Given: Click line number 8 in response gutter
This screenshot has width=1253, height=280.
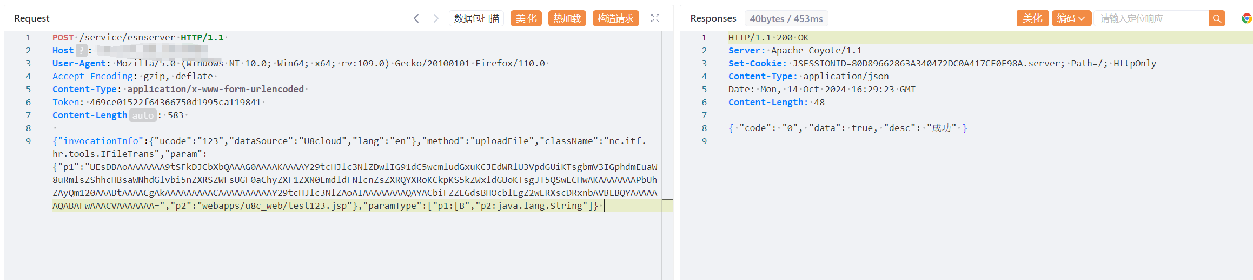Looking at the screenshot, I should (x=704, y=128).
